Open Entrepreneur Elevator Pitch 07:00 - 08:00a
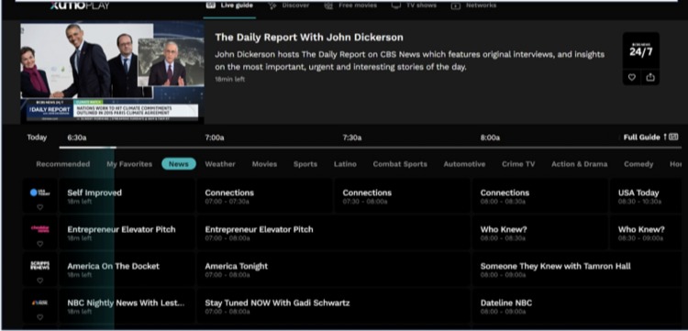Viewport: 688px width, 331px height. [x=334, y=233]
